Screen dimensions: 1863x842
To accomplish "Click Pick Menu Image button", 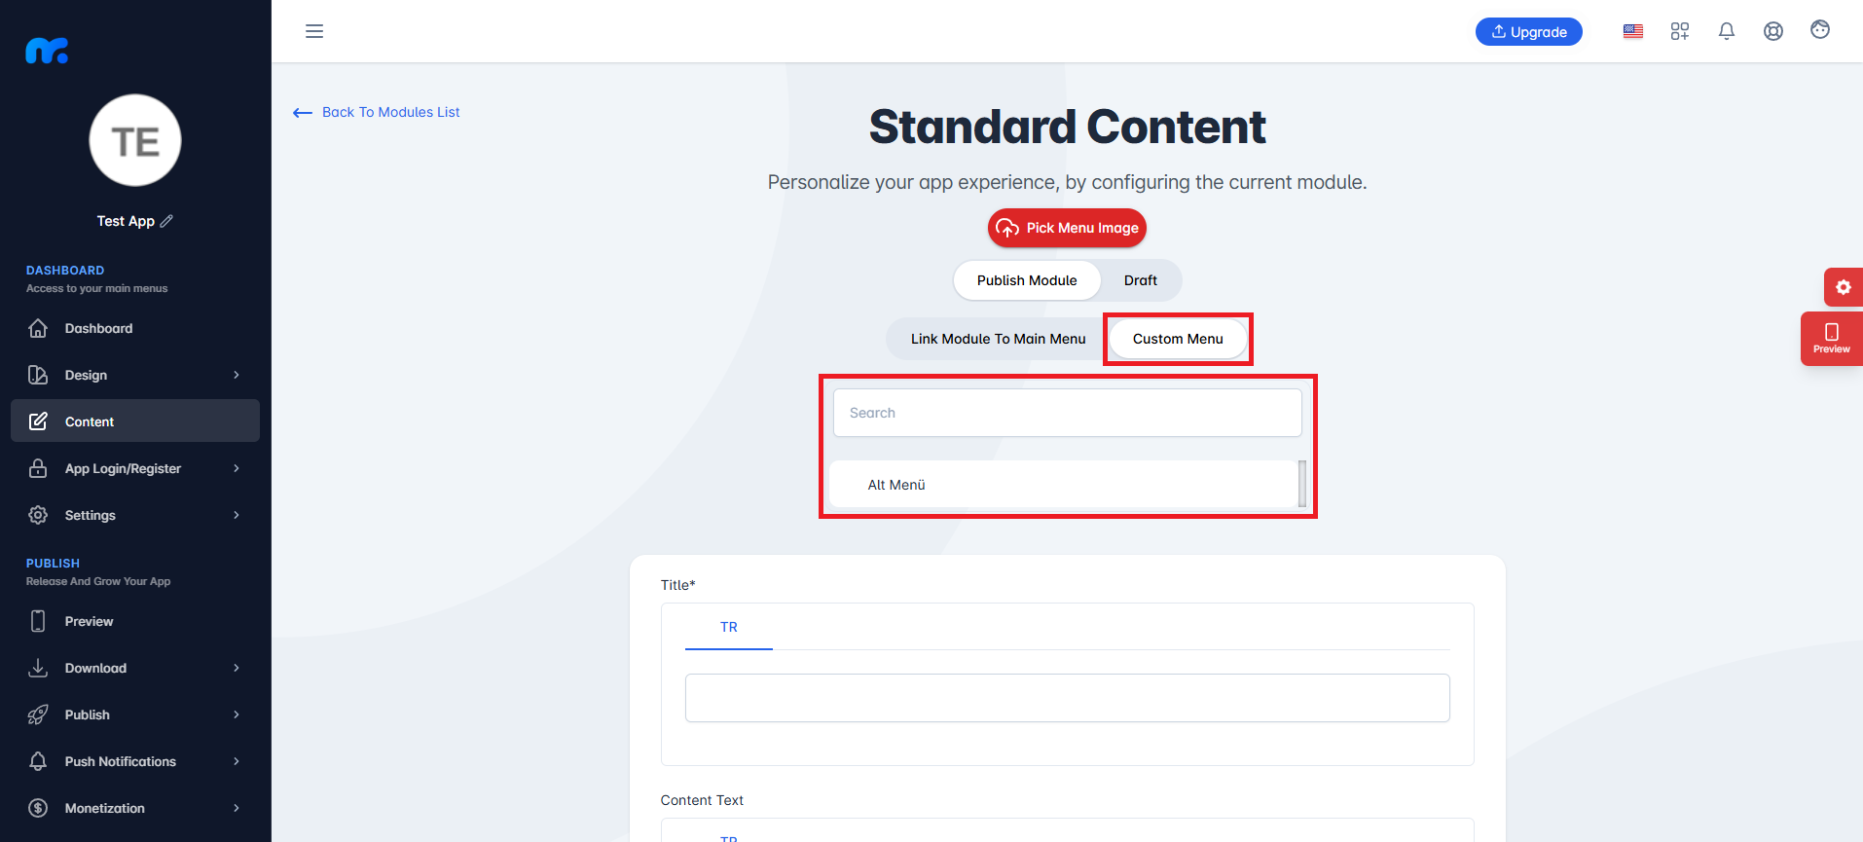I will (1067, 228).
